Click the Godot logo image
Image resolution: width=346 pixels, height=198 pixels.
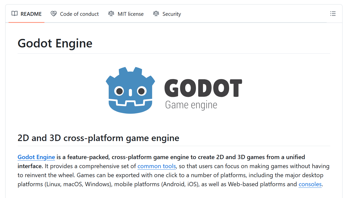click(174, 90)
